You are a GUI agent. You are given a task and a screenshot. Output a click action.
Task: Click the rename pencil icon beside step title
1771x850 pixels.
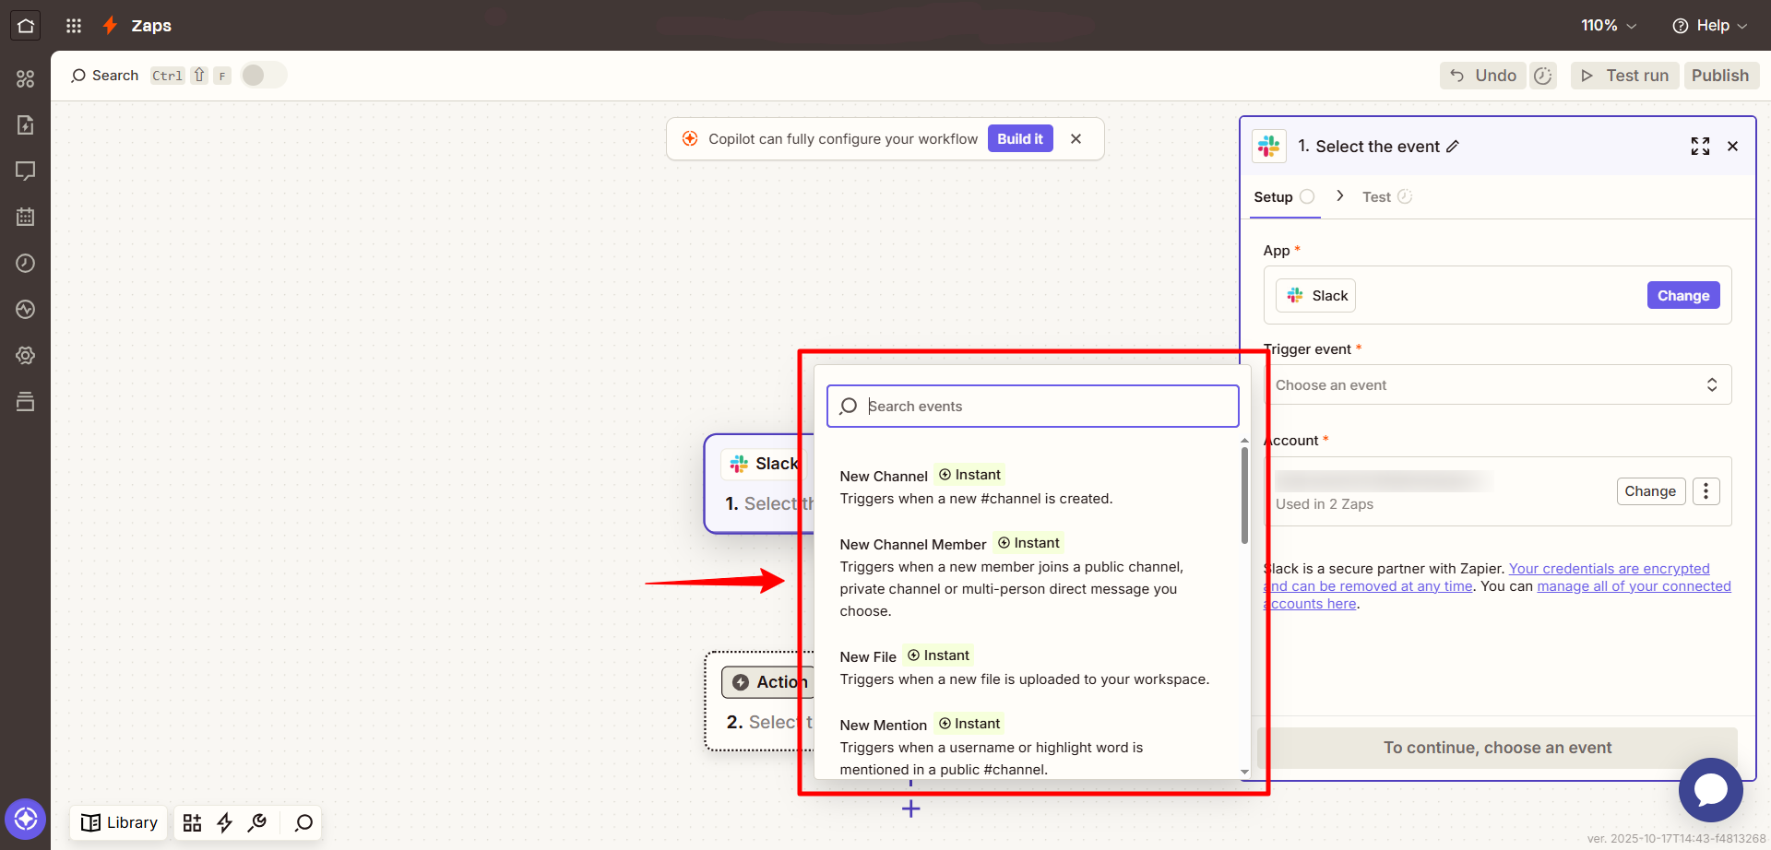click(1453, 147)
